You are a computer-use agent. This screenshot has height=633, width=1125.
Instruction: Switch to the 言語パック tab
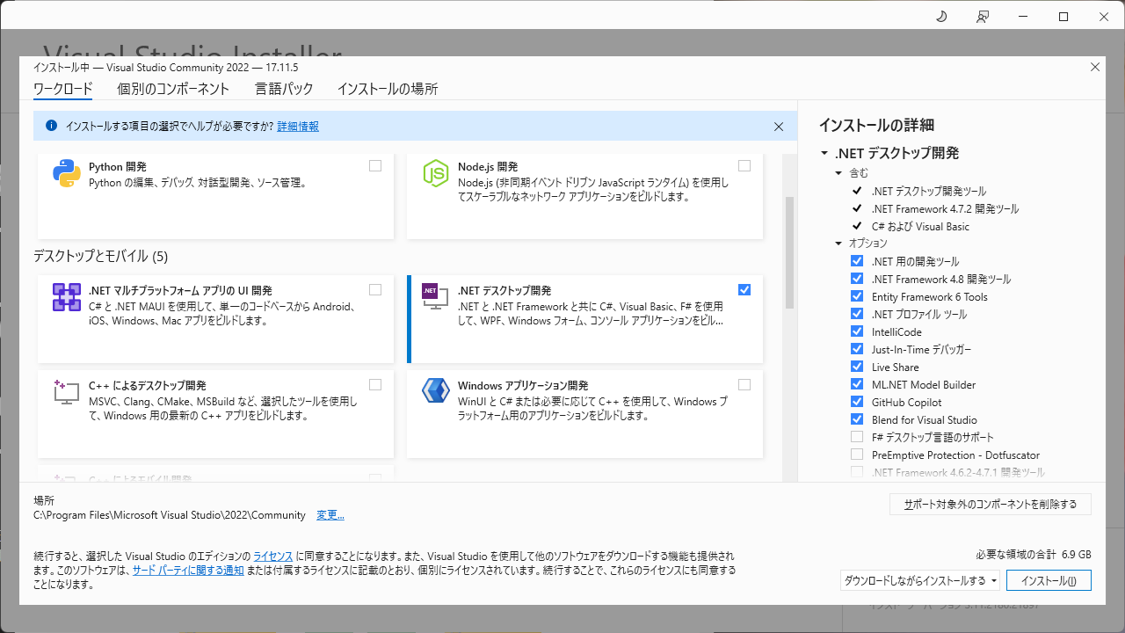(x=284, y=89)
